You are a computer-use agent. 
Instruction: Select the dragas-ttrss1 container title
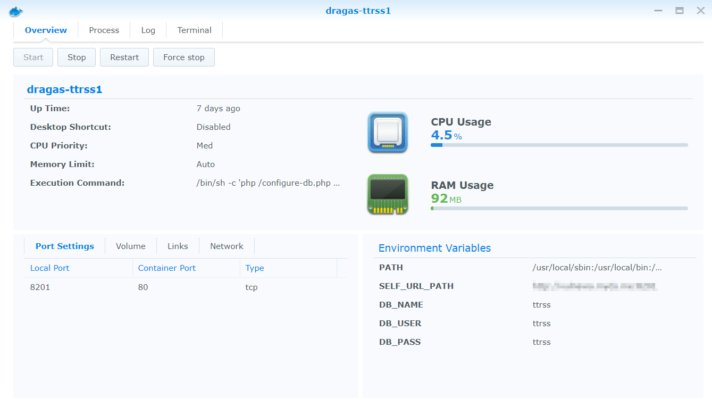click(64, 89)
